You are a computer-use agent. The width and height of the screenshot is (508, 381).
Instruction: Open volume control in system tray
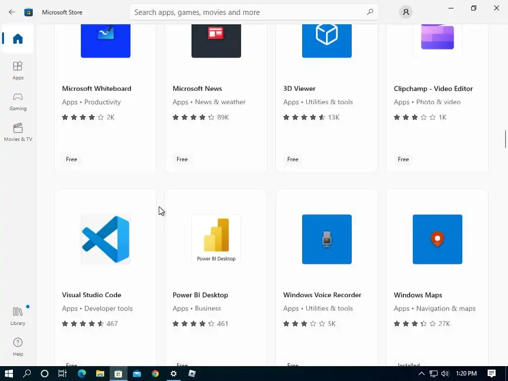tap(445, 374)
